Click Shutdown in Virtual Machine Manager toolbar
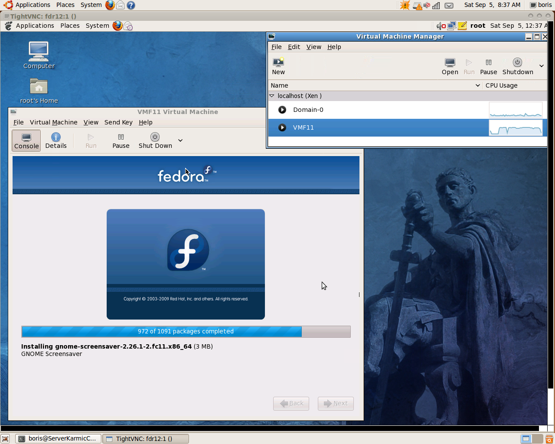The image size is (555, 444). [x=518, y=66]
